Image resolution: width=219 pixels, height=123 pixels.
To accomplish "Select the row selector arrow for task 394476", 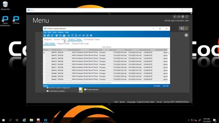I will click(x=44, y=53).
